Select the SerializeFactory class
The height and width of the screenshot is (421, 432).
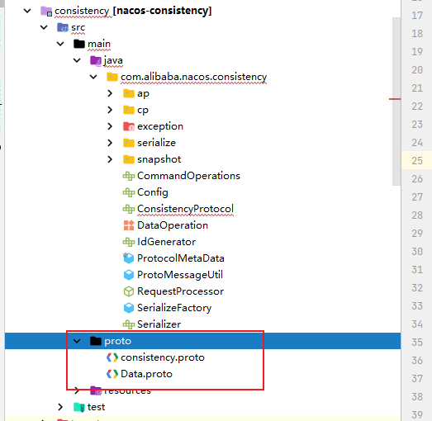point(174,308)
